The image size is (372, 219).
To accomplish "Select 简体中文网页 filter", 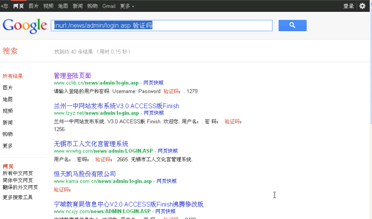I will [18, 180].
